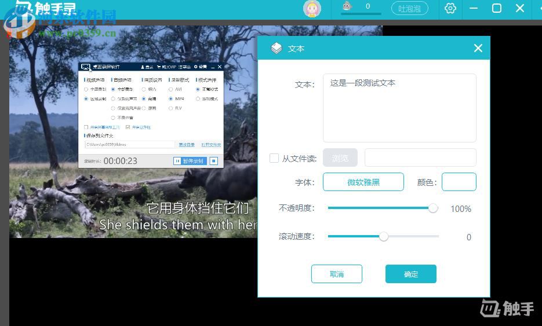Click 暂停录制 pause button in recorder window
Viewport: 542px width, 326px height.
(x=190, y=161)
